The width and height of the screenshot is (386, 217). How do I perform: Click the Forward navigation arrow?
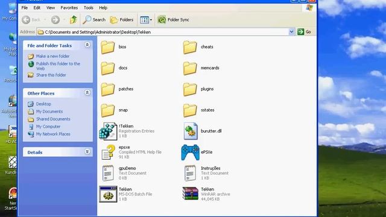click(55, 20)
